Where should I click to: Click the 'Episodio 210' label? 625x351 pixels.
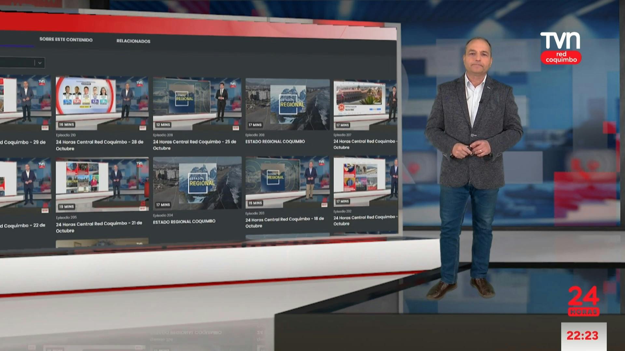tap(66, 135)
